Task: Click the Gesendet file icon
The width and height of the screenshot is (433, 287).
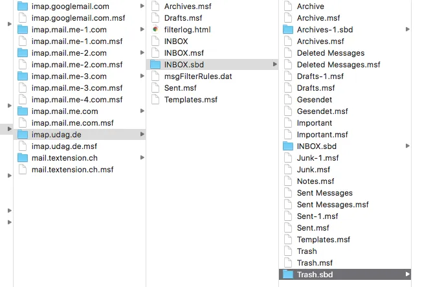Action: pyautogui.click(x=288, y=100)
